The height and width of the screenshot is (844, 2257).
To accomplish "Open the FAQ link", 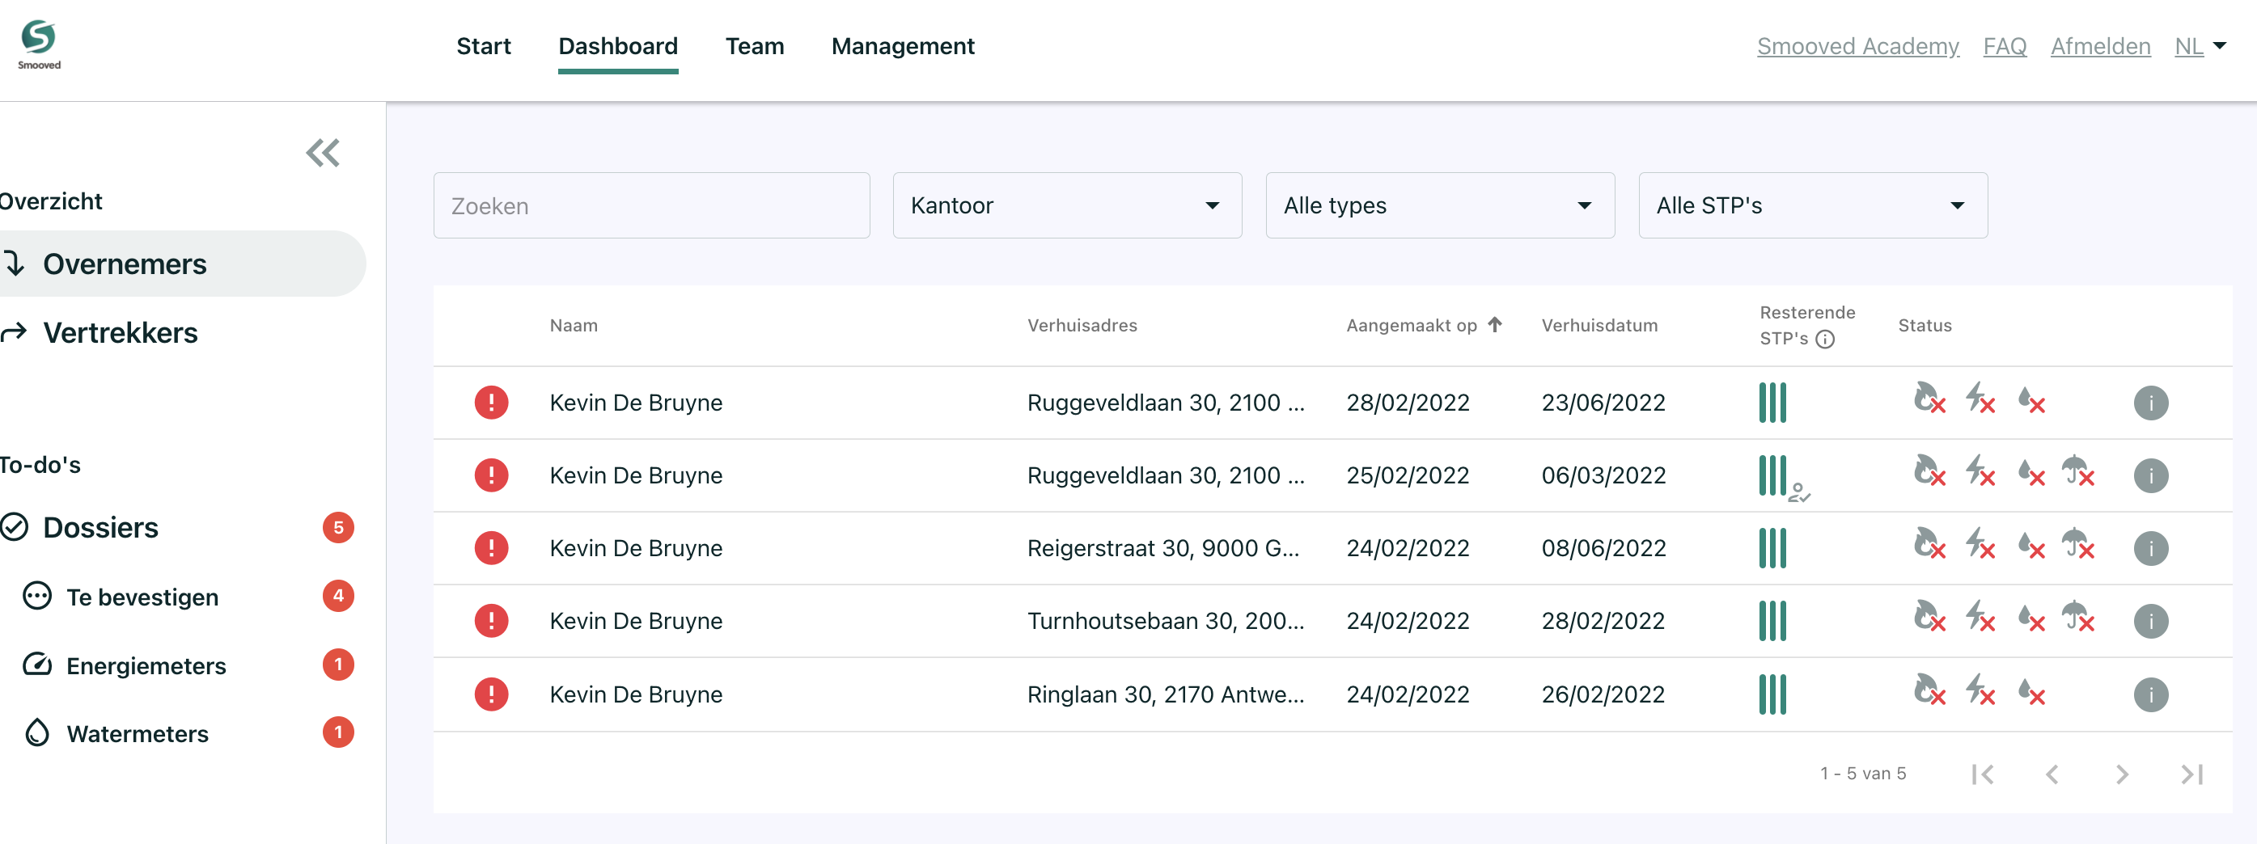I will [2005, 46].
